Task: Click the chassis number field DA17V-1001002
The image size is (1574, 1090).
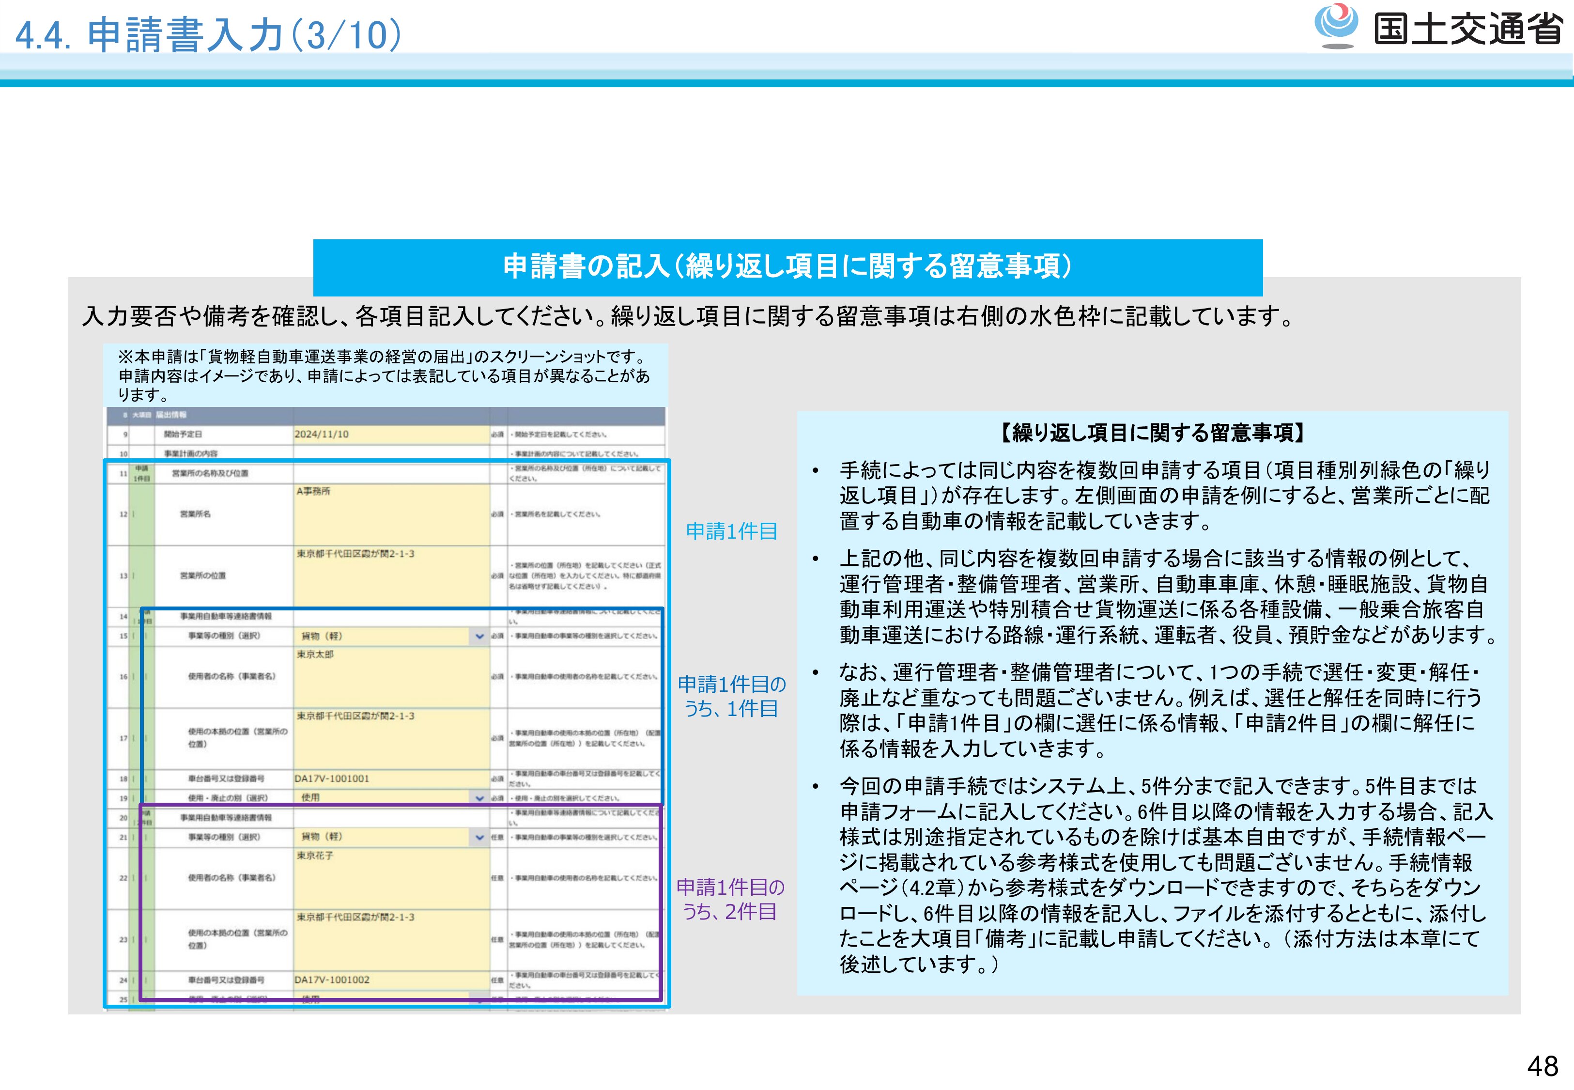Action: pyautogui.click(x=391, y=980)
